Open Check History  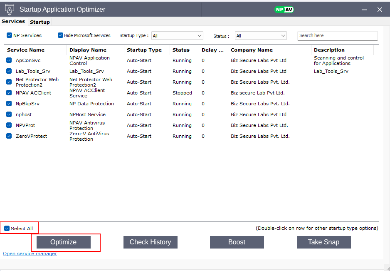pyautogui.click(x=150, y=242)
